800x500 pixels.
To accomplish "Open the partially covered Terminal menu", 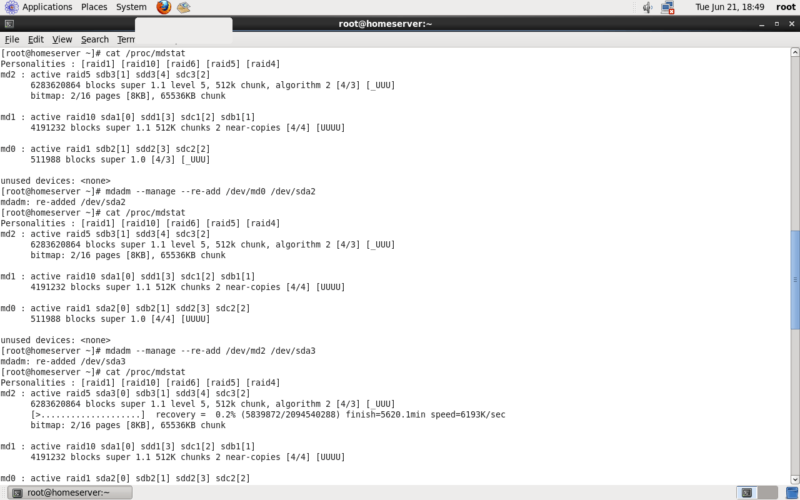I will pos(126,39).
